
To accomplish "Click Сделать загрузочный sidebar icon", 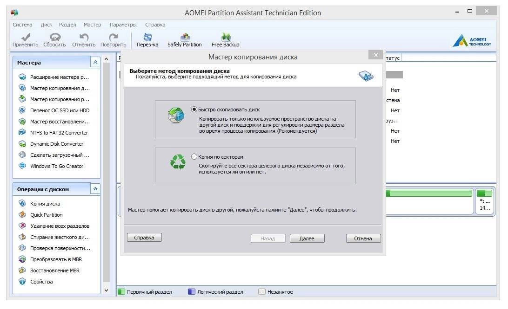I will [22, 155].
